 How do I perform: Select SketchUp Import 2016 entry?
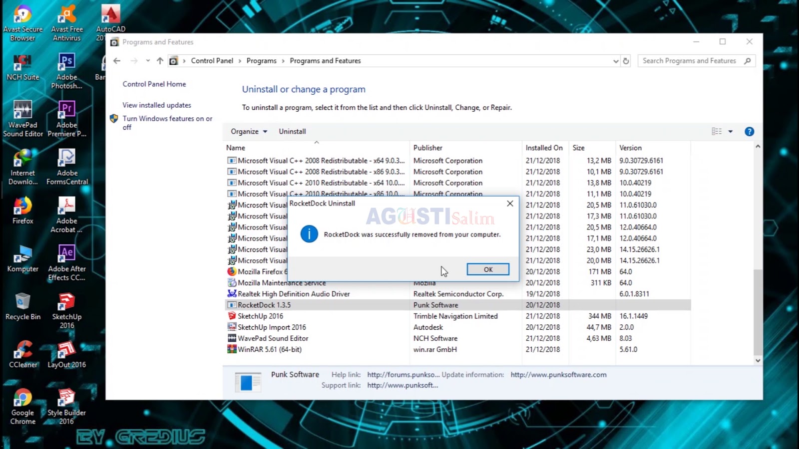pos(458,327)
